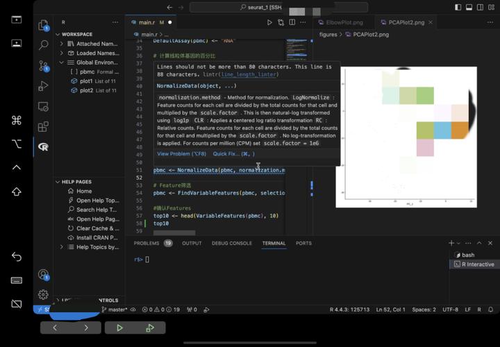
Task: Open Run and Debug view
Action: [43, 86]
